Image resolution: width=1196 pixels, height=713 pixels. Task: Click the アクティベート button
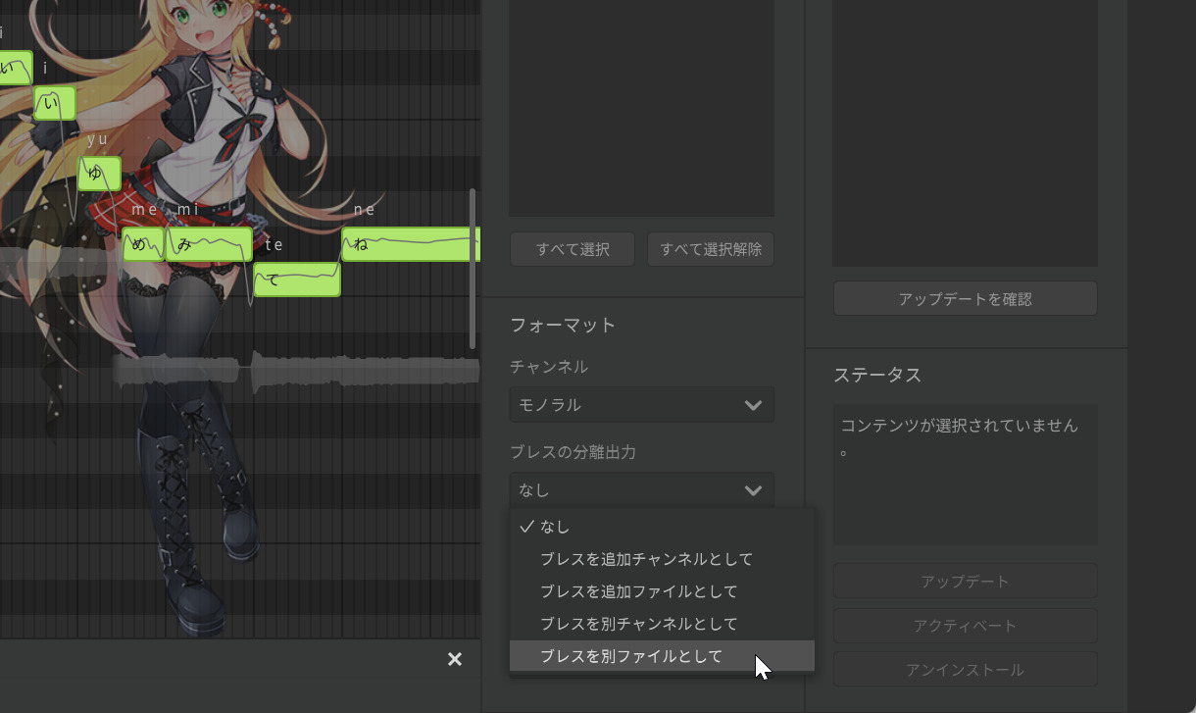966,626
